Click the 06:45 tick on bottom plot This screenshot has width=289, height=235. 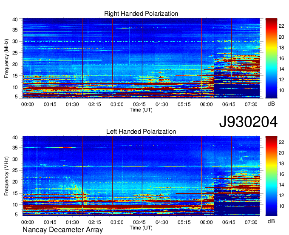coord(229,222)
